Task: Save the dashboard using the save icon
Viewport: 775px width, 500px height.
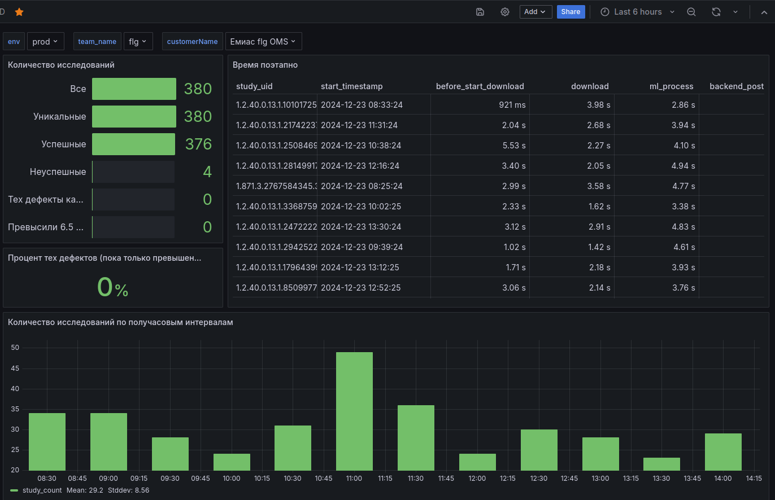Action: (x=480, y=12)
